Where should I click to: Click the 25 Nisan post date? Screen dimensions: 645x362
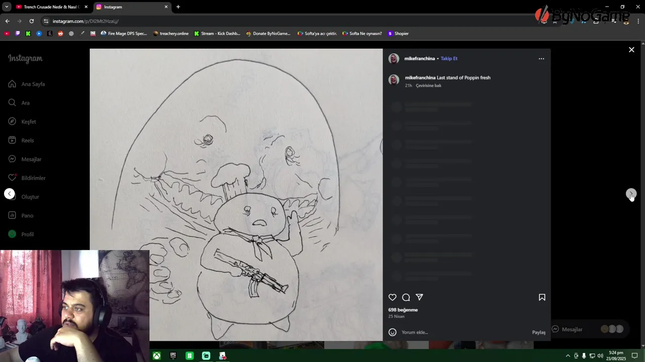click(397, 316)
